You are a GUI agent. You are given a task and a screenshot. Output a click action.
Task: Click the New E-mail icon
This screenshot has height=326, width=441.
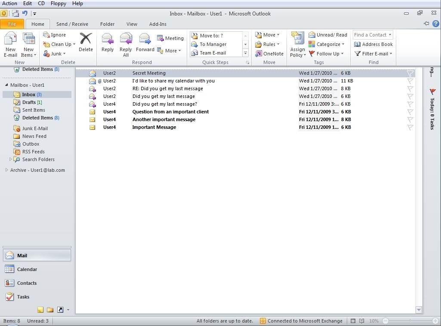[x=10, y=44]
